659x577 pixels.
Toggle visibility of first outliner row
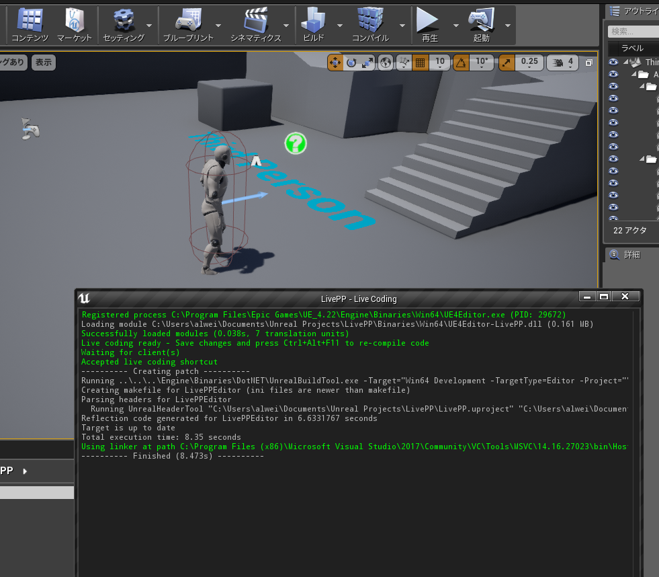click(x=613, y=63)
